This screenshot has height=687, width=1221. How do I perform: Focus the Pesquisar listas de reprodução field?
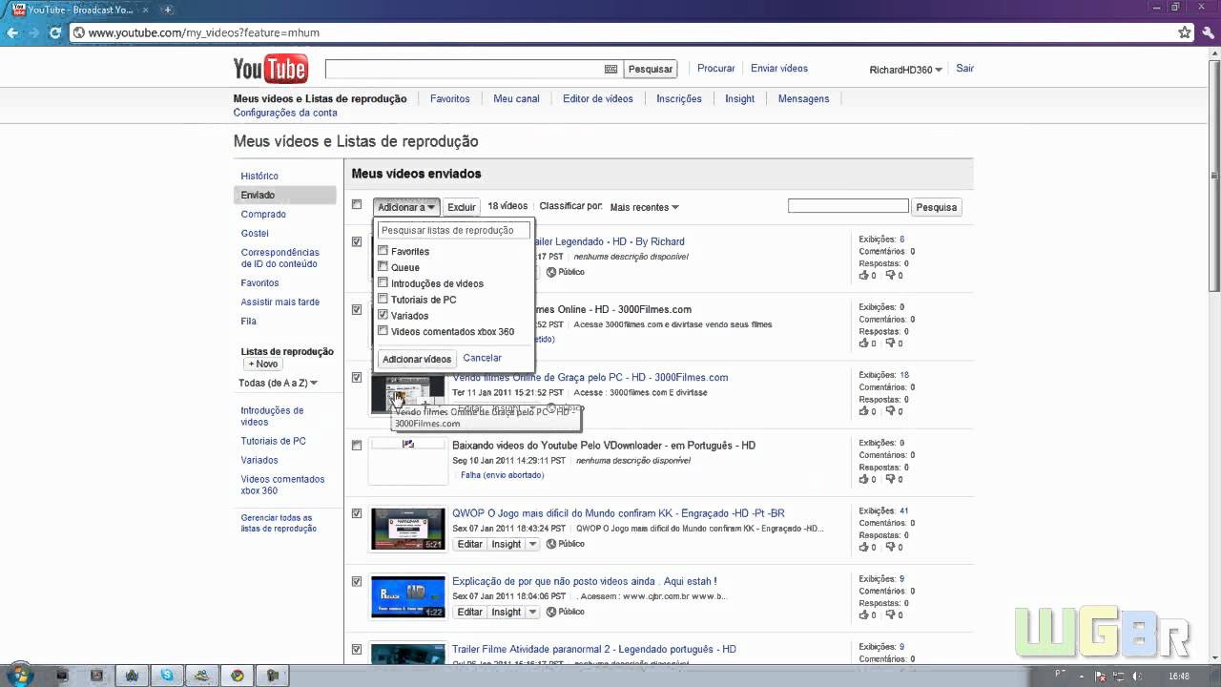453,230
